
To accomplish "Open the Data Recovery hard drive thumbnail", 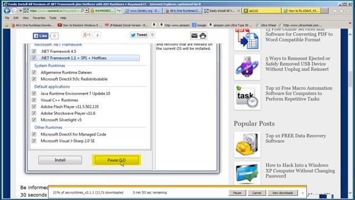I will pyautogui.click(x=247, y=144).
